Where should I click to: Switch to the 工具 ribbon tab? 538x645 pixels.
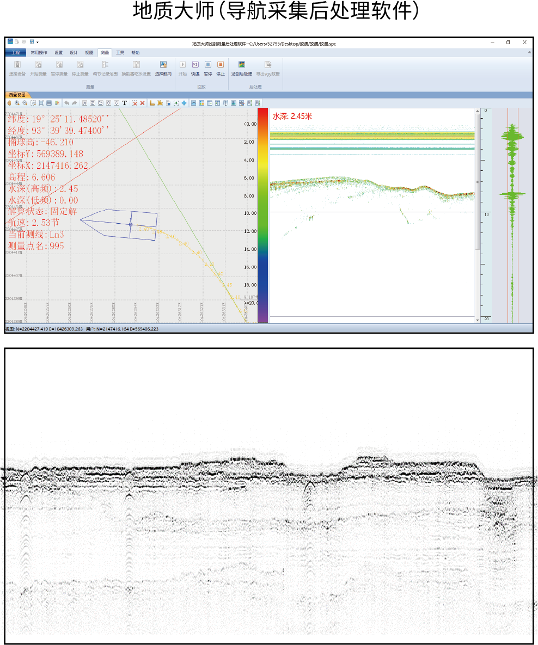[120, 53]
